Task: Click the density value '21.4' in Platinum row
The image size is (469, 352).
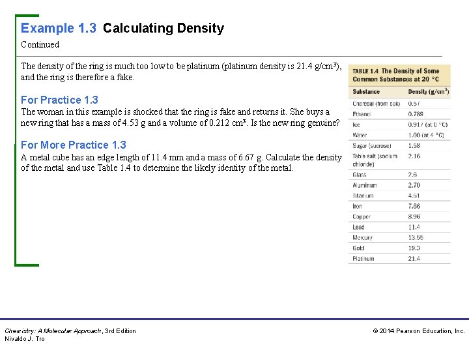Action: 414,259
